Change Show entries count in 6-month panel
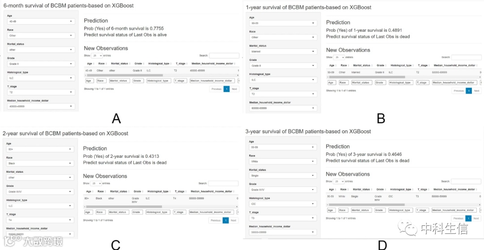This screenshot has height=250, width=484. click(x=97, y=55)
